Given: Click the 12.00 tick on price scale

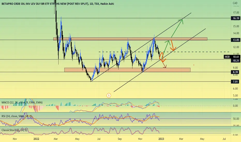Looking at the screenshot, I should point(236,47).
